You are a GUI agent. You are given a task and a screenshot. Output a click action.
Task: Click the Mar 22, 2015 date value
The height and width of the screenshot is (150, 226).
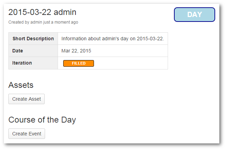pyautogui.click(x=76, y=51)
